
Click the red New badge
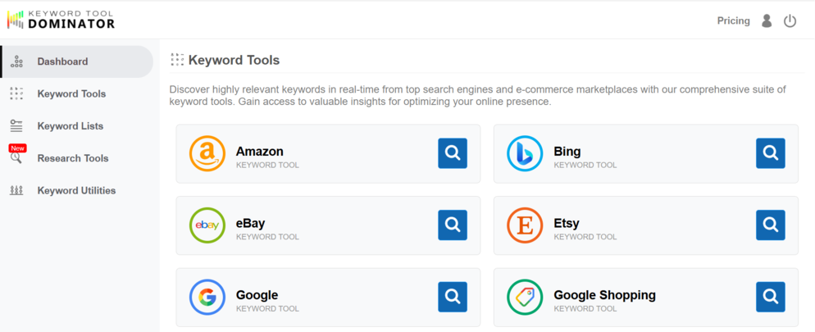pyautogui.click(x=17, y=148)
